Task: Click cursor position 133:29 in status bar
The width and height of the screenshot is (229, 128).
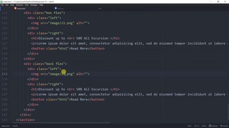Action: coord(15,126)
